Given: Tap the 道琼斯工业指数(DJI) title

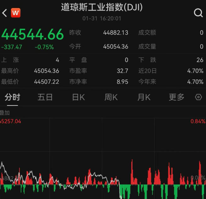Looking at the screenshot, I should [x=102, y=8].
